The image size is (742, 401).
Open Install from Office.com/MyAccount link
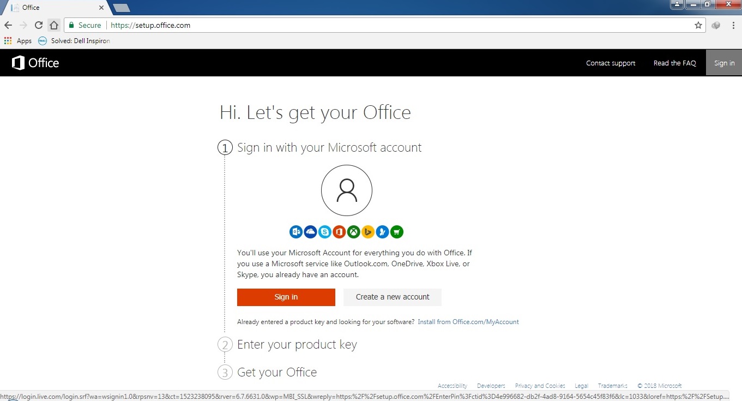tap(468, 322)
